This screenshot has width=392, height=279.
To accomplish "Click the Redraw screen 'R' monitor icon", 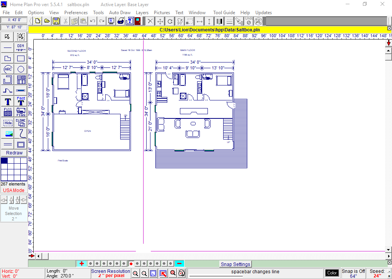I will click(111, 21).
